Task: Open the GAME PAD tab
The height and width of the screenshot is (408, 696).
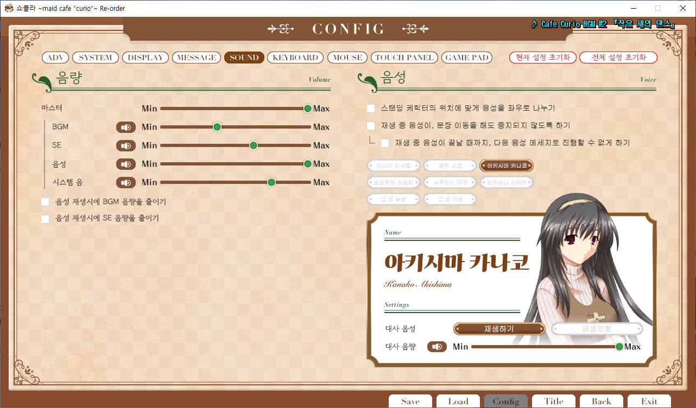Action: pyautogui.click(x=467, y=58)
